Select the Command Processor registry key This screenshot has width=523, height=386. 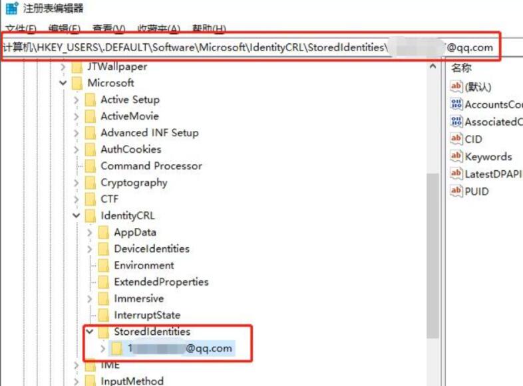click(151, 165)
